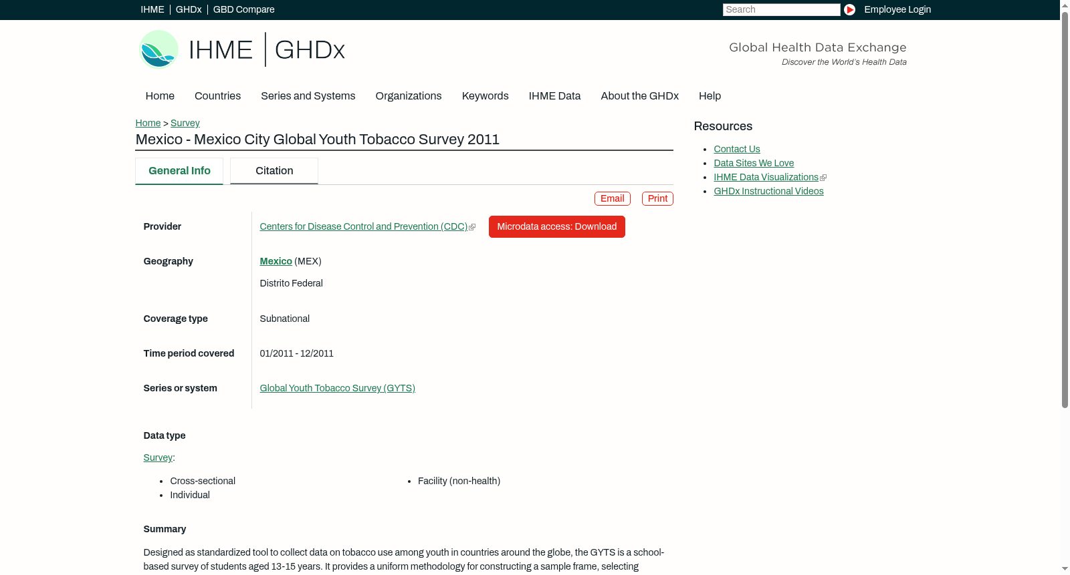Click the 'Global Health Data Exchange' tagline text
The height and width of the screenshot is (575, 1070).
click(818, 47)
